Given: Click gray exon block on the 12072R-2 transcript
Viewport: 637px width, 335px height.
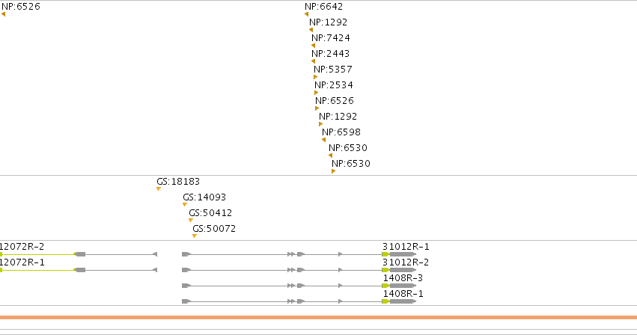Looking at the screenshot, I should pos(80,254).
